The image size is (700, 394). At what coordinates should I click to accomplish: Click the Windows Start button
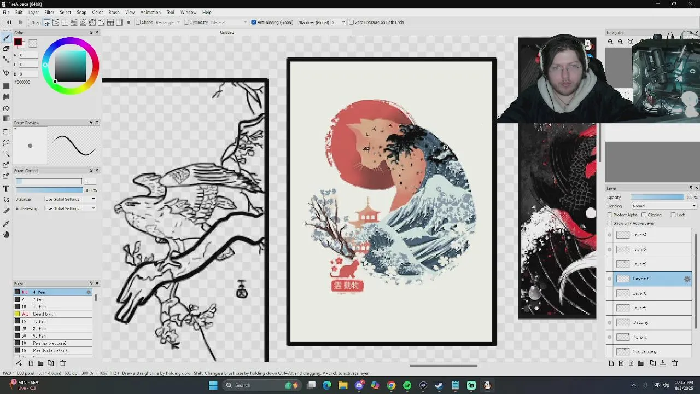213,385
